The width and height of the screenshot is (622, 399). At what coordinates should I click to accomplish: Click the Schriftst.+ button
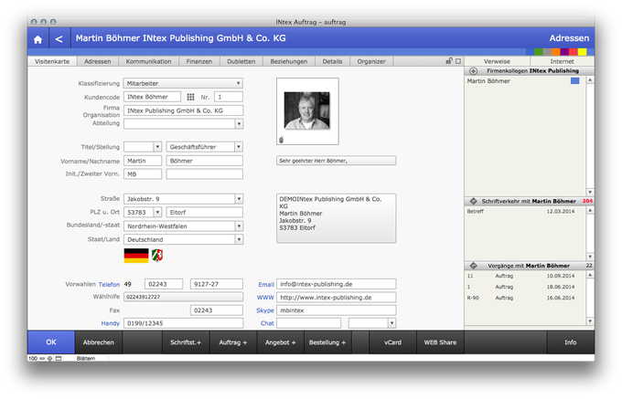point(186,342)
